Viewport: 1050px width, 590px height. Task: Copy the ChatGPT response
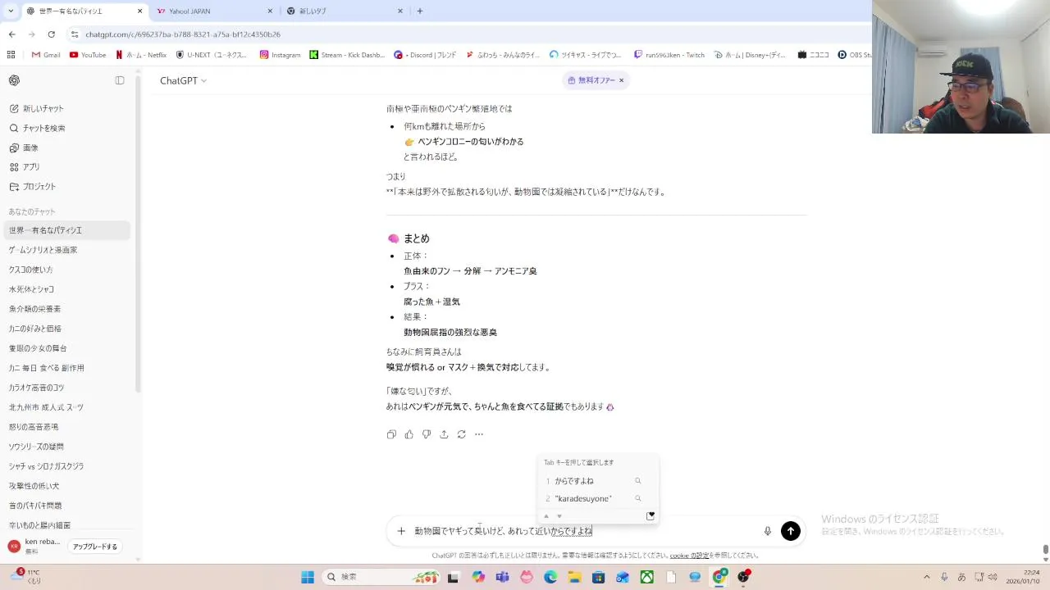point(391,434)
